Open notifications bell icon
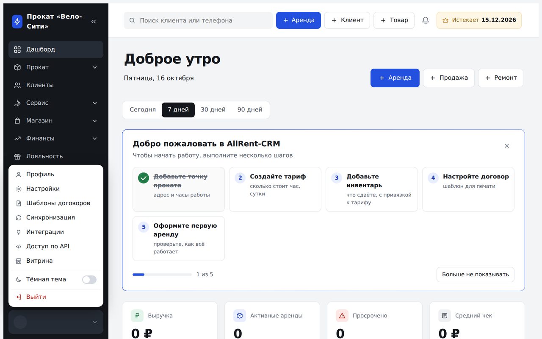 [426, 20]
